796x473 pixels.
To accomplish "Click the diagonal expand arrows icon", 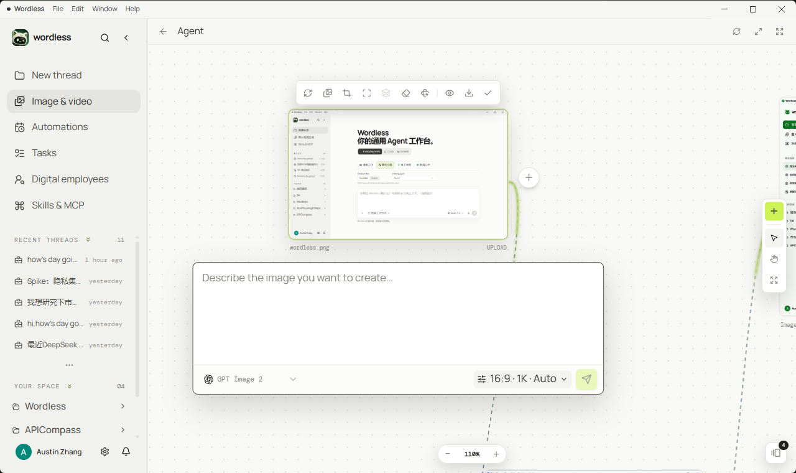I will point(759,32).
